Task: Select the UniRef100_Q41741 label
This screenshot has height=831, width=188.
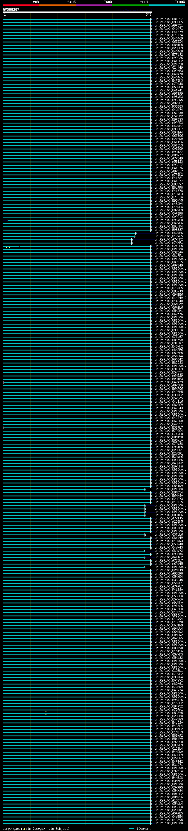Action: point(168,90)
